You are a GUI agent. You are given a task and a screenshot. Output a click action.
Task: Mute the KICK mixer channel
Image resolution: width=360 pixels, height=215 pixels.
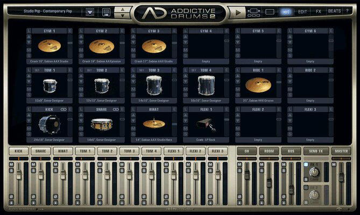click(x=11, y=164)
